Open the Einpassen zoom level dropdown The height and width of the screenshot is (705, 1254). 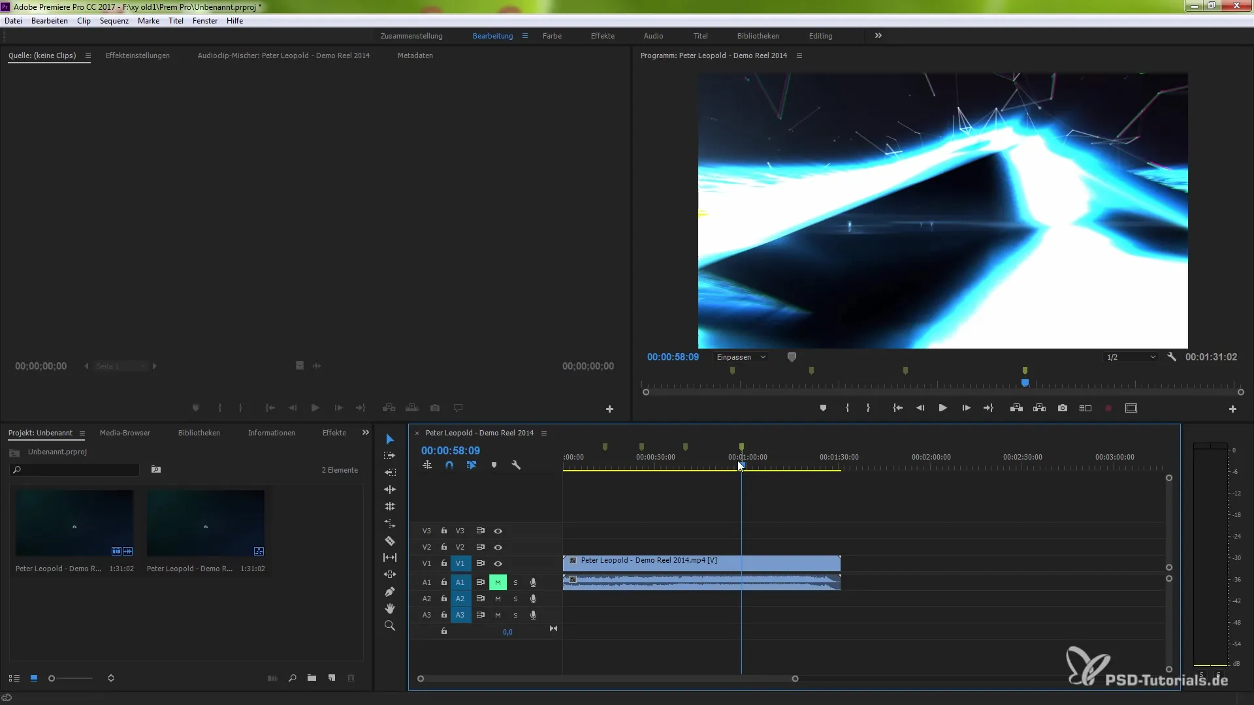tap(741, 357)
